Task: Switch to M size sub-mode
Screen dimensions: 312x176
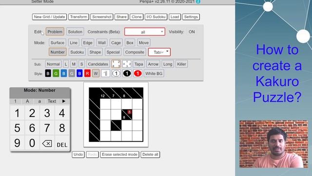Action: 74,64
